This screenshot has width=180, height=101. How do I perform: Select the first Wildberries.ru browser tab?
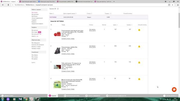click(x=9, y=1)
